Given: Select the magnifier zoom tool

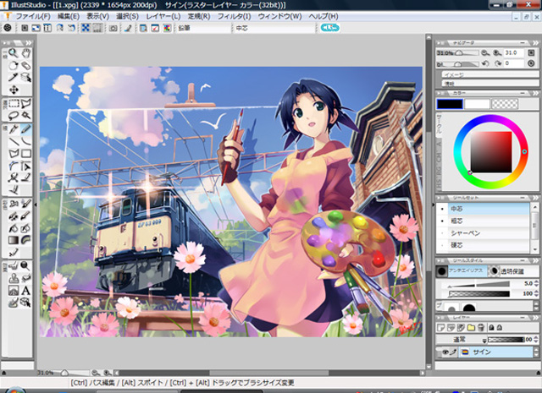Looking at the screenshot, I should 14,52.
